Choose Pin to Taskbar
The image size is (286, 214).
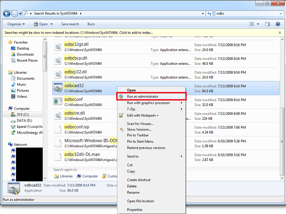(x=151, y=135)
